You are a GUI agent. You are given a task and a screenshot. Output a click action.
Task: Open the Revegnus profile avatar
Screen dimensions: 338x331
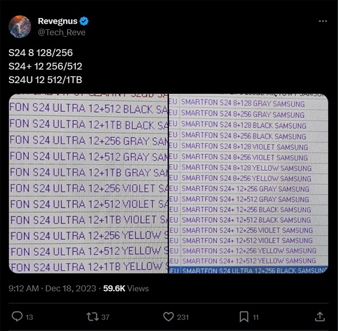pos(21,27)
